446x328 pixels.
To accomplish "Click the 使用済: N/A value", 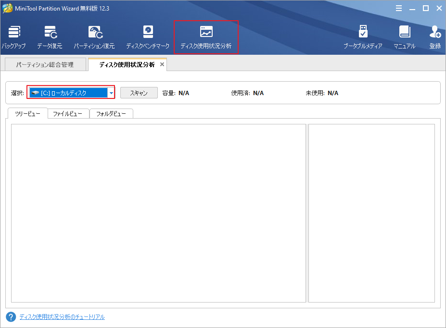I will pyautogui.click(x=258, y=93).
